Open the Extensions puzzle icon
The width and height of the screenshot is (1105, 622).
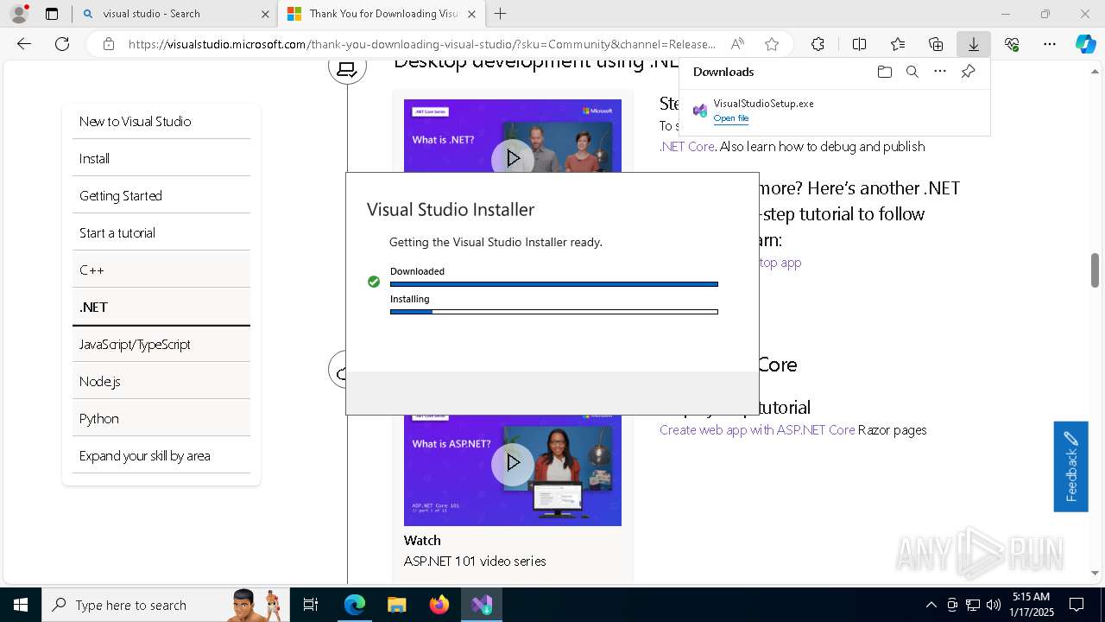coord(818,44)
